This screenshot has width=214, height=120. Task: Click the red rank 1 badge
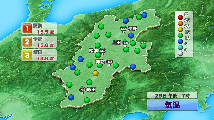[x=27, y=28]
